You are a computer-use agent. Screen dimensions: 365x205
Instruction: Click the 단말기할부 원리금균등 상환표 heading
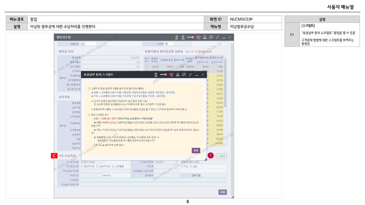tap(164, 51)
